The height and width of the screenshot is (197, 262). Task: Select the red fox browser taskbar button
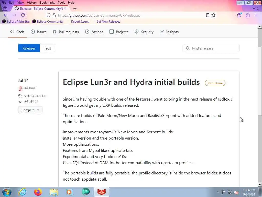101,192
